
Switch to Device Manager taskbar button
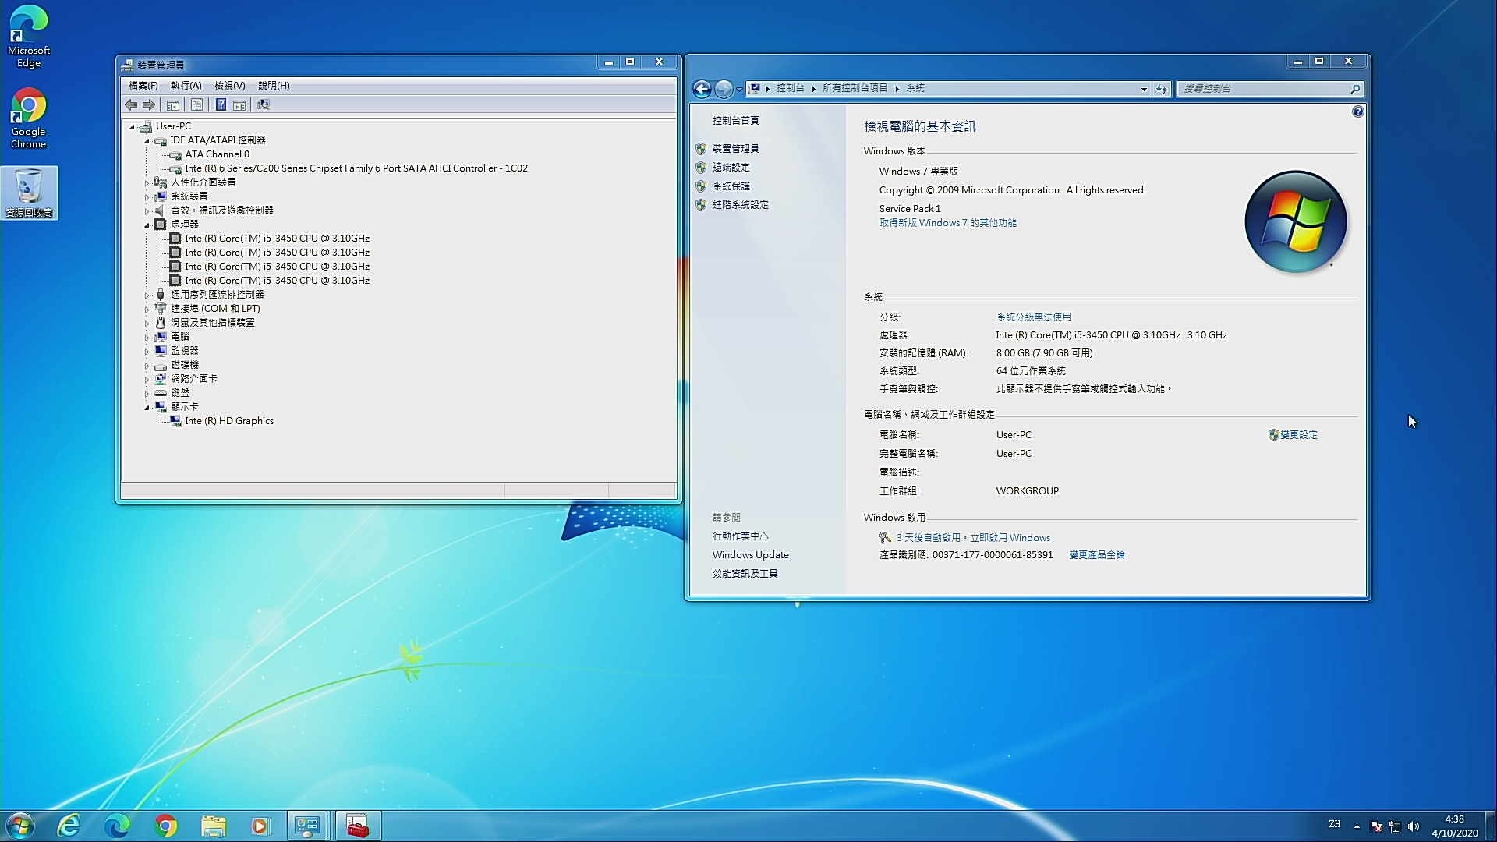(x=358, y=826)
